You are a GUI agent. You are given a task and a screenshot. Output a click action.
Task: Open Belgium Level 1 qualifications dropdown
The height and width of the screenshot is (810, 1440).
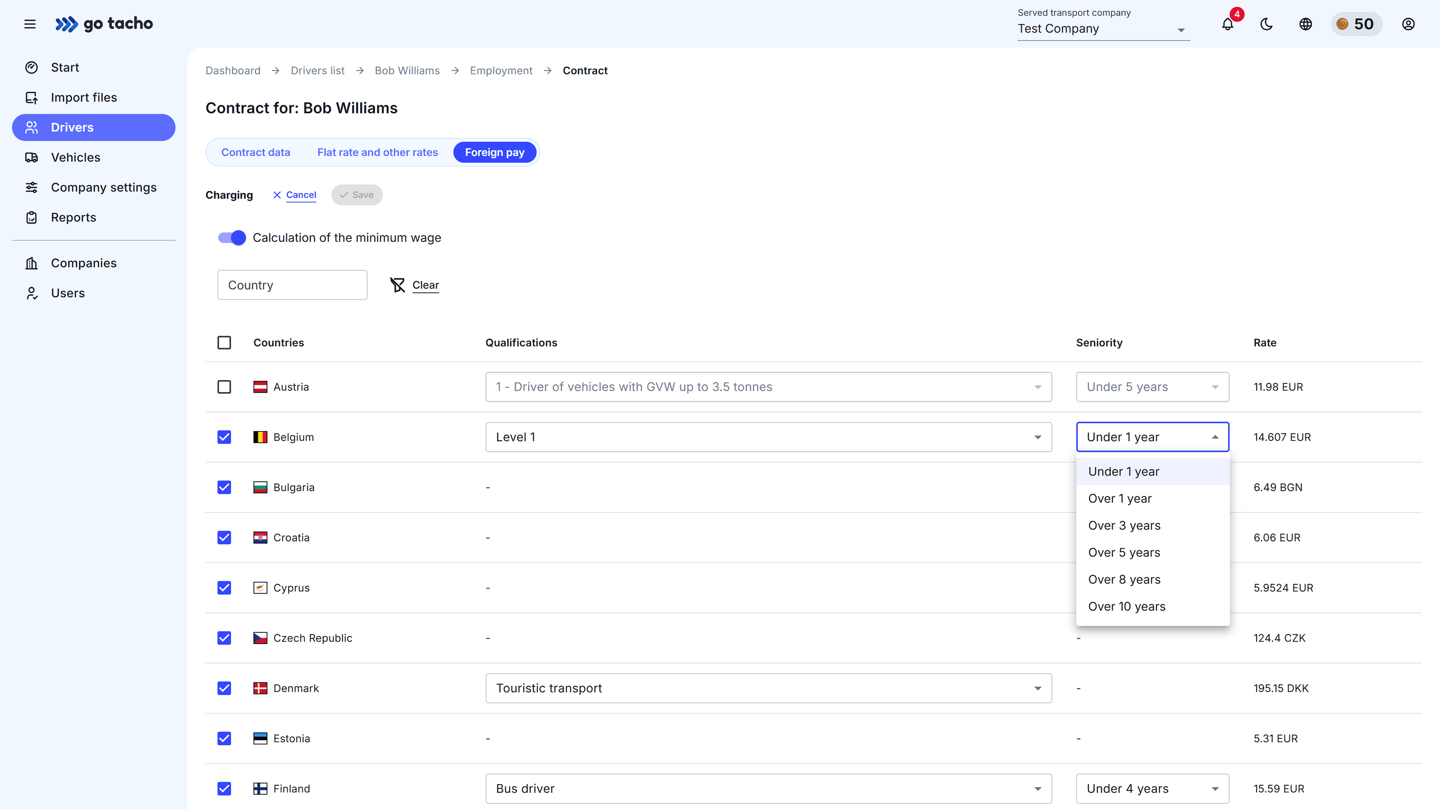click(x=769, y=437)
